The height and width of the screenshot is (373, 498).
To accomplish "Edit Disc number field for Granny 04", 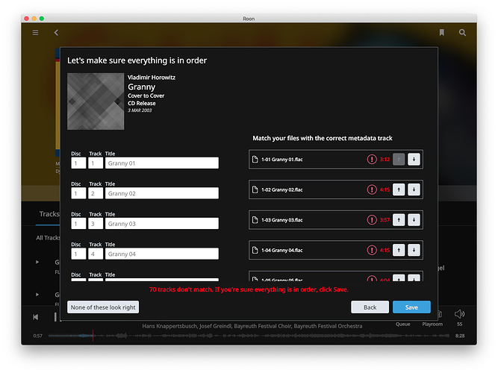I will (78, 254).
